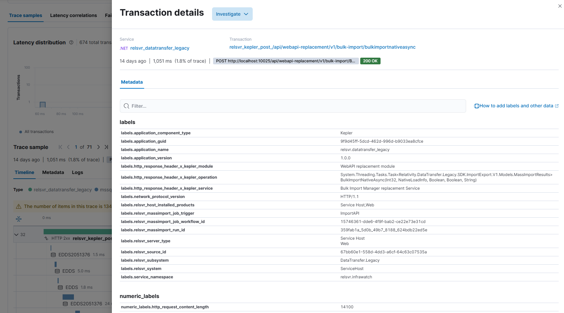Viewport: 564px width, 313px height.
Task: Click the metadata Filter search field
Action: click(293, 106)
